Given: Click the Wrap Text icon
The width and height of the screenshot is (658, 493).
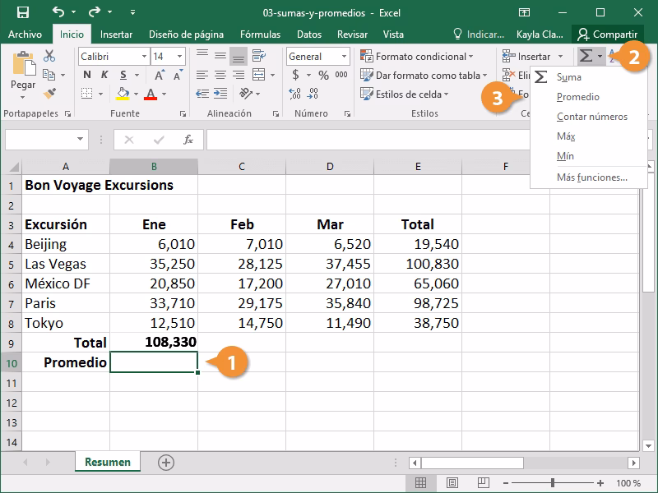Looking at the screenshot, I should pyautogui.click(x=259, y=56).
